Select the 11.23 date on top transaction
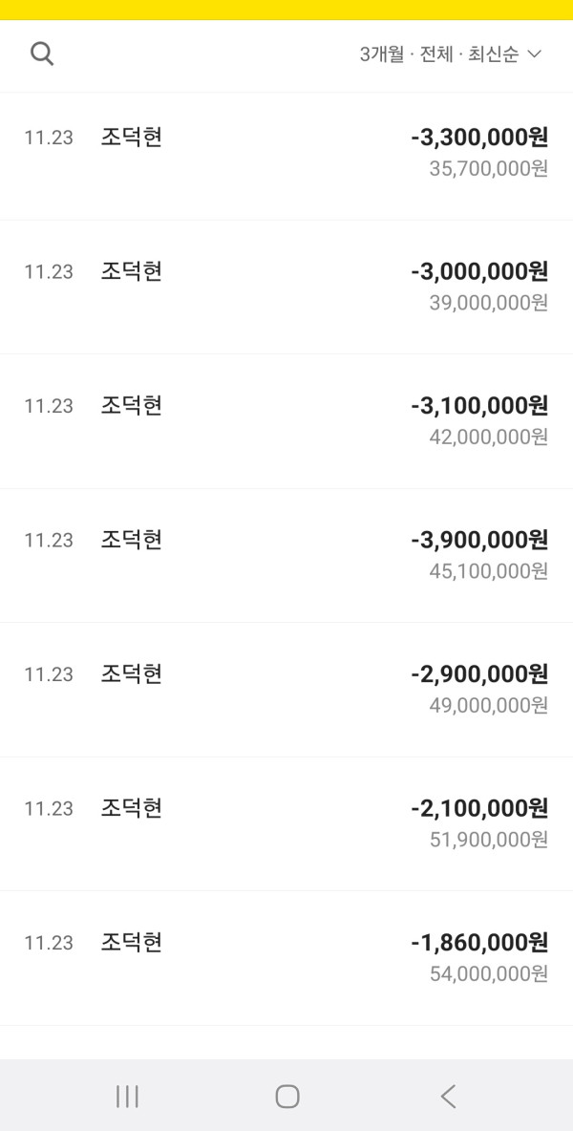Viewport: 573px width, 1131px height. click(49, 138)
